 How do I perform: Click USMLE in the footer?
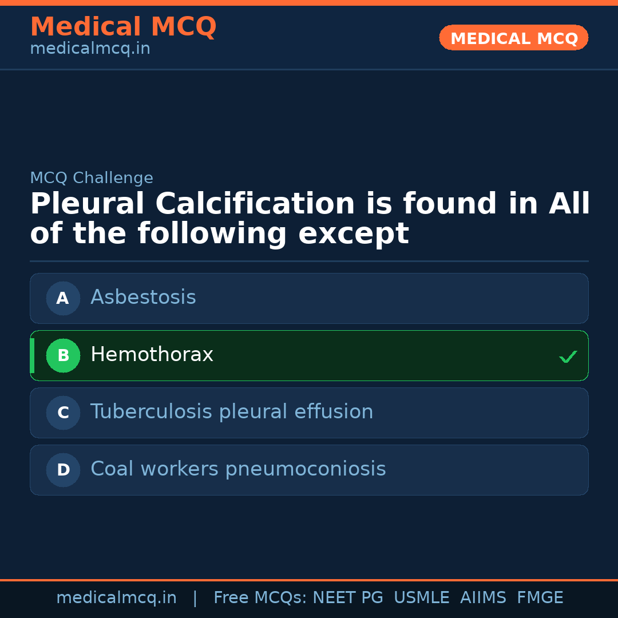point(421,598)
